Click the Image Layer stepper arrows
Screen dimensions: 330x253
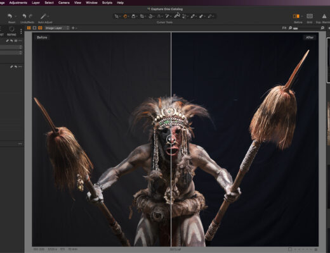68,28
